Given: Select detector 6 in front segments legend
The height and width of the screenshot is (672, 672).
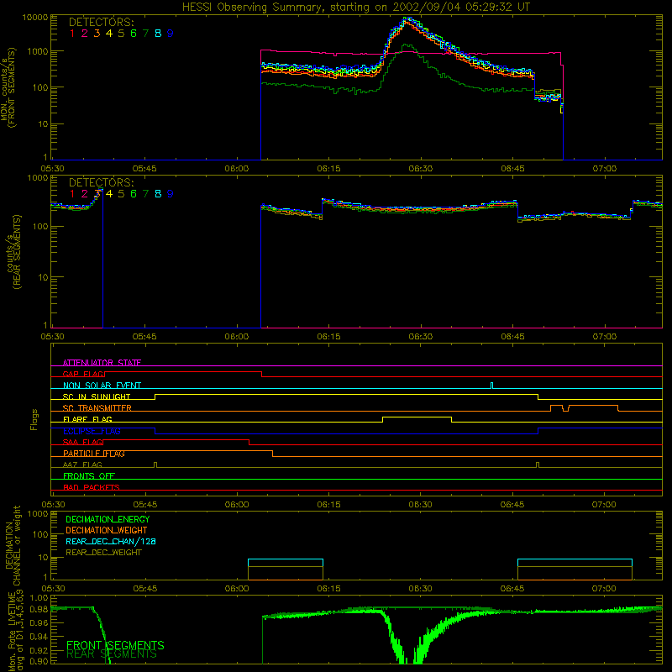Looking at the screenshot, I should (134, 34).
